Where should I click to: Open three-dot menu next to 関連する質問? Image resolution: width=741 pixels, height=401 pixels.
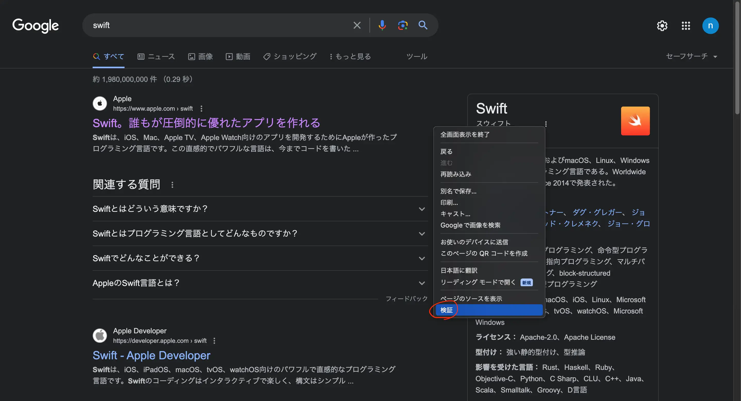click(172, 185)
